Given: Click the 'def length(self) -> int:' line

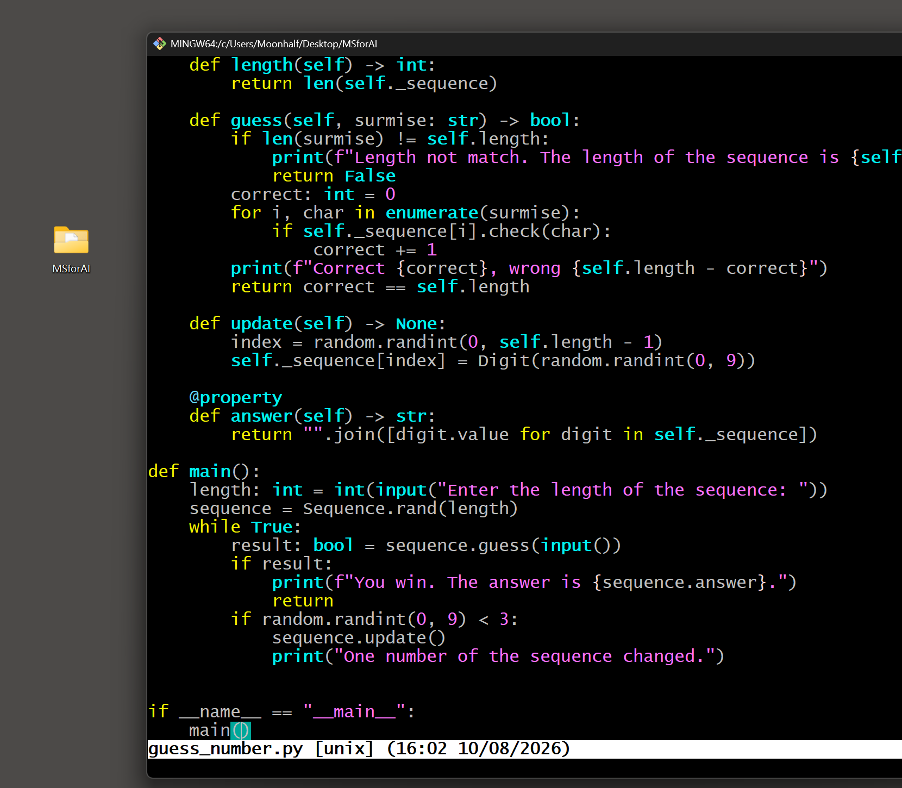Looking at the screenshot, I should tap(312, 65).
